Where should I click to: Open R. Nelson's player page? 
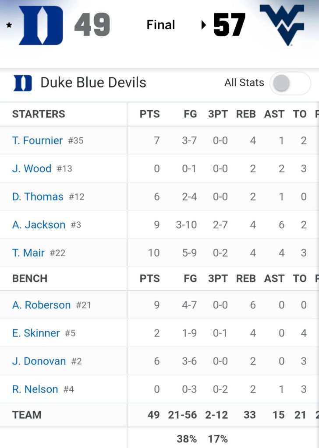point(35,389)
